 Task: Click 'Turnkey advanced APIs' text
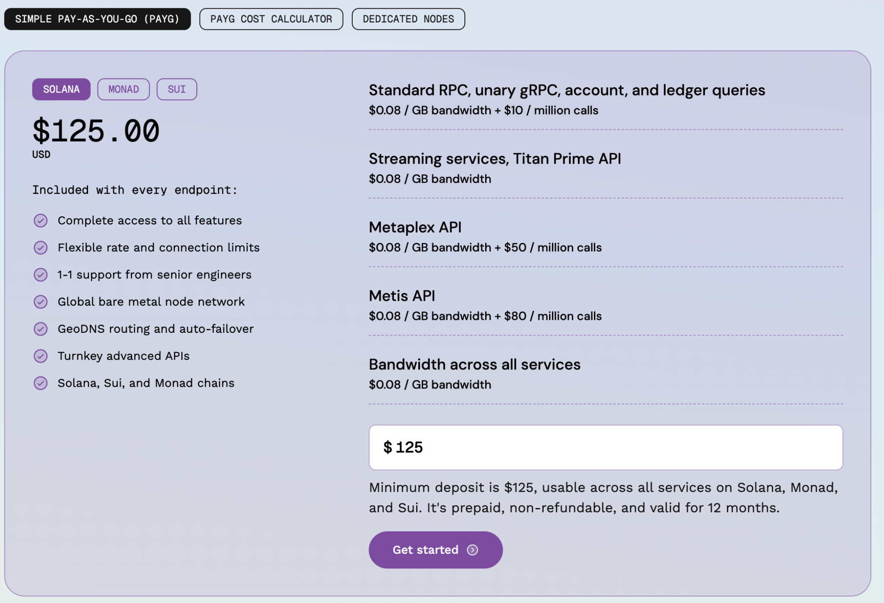[x=123, y=356]
